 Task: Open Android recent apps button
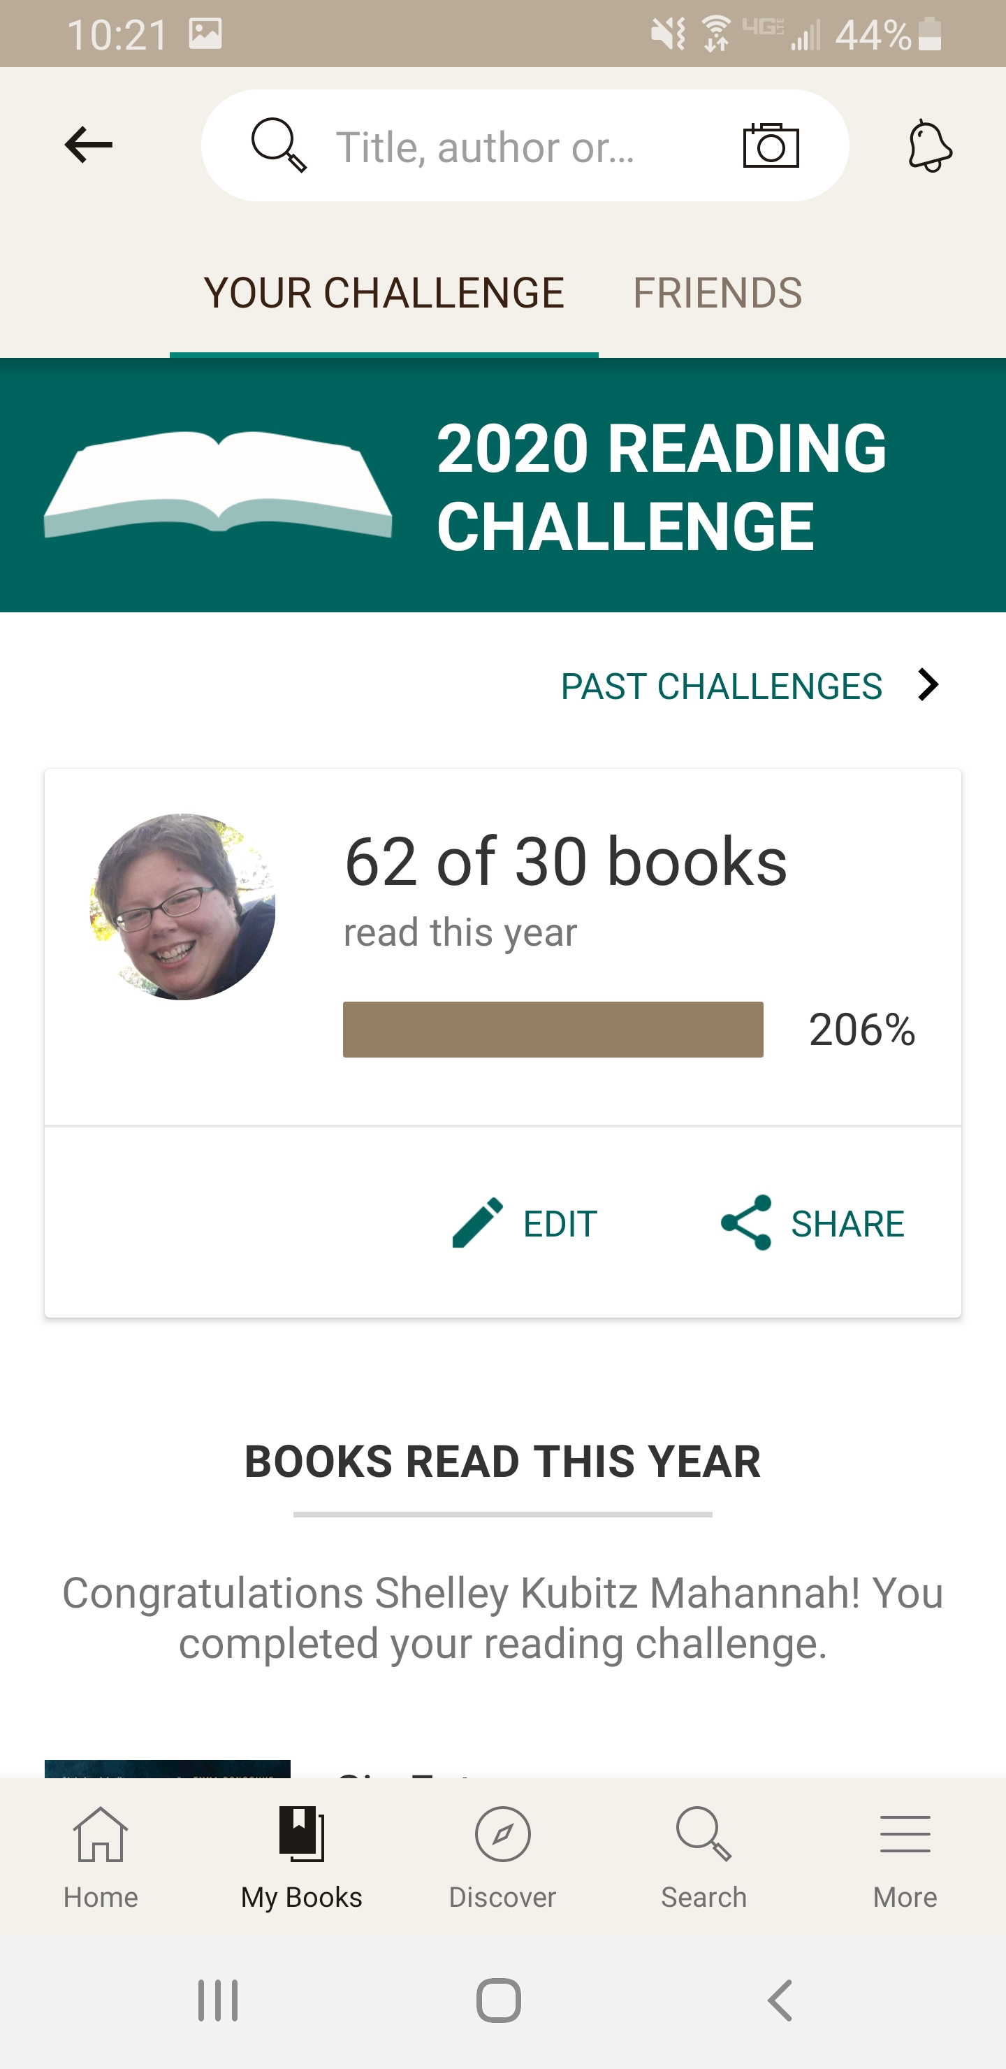click(217, 2000)
